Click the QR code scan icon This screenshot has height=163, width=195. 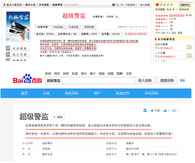(113, 5)
